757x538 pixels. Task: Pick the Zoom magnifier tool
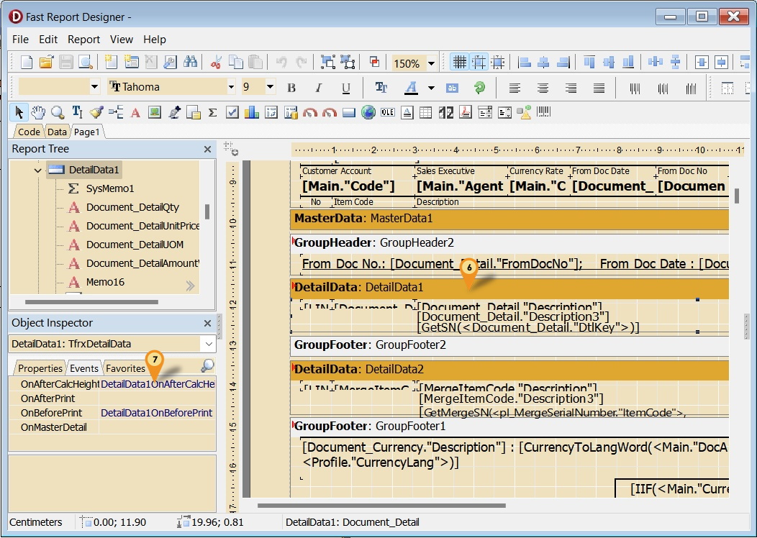point(57,112)
